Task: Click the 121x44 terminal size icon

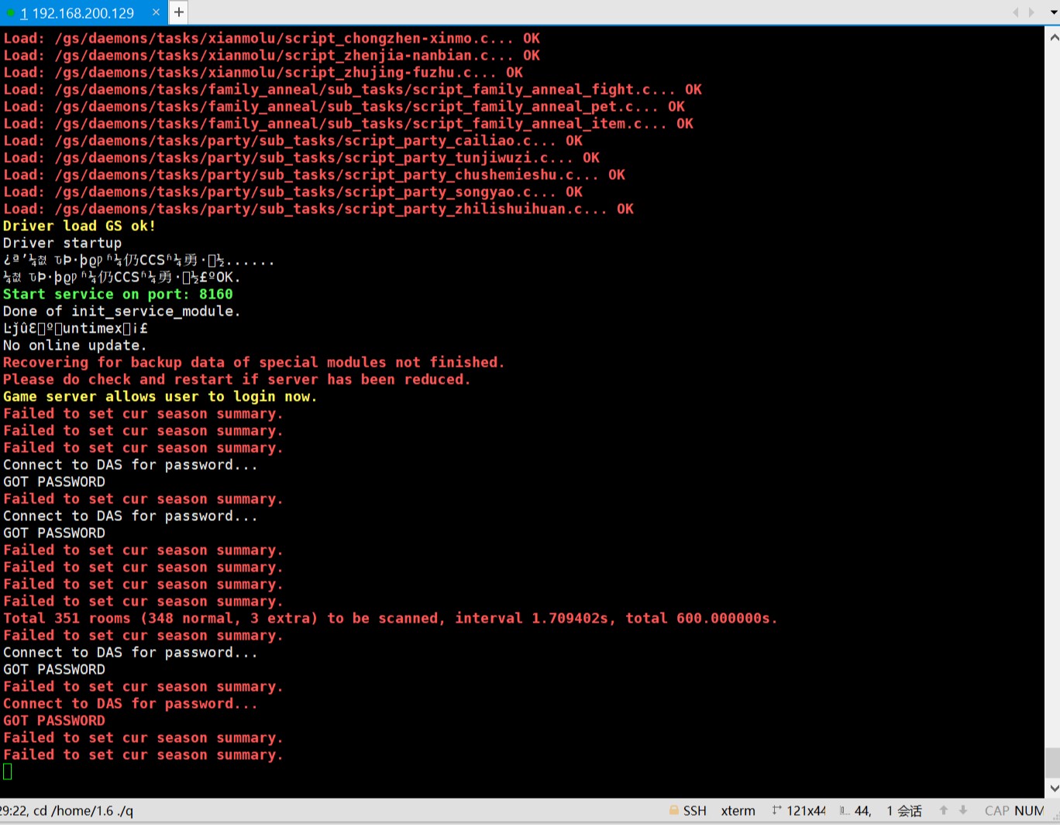Action: point(776,810)
